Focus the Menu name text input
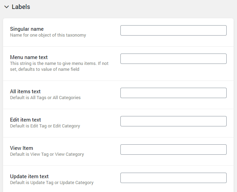This screenshot has width=237, height=192. point(174,59)
